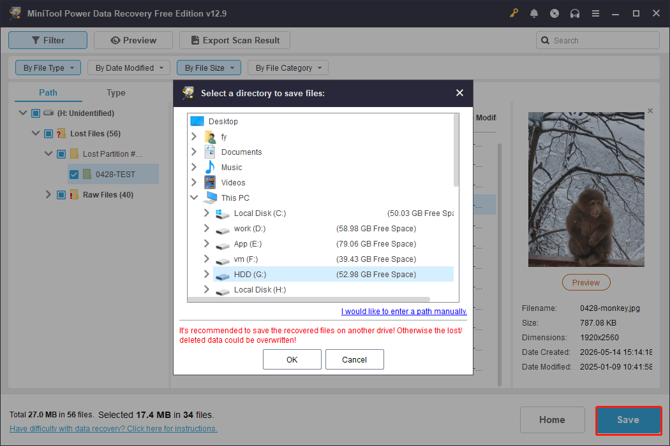Expand the Raw Files (40) node
This screenshot has height=446, width=670.
[48, 194]
